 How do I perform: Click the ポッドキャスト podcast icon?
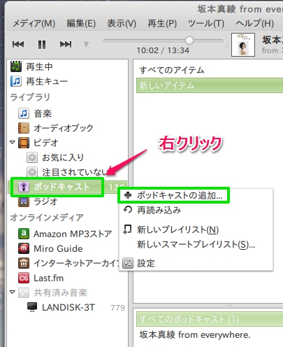(24, 187)
